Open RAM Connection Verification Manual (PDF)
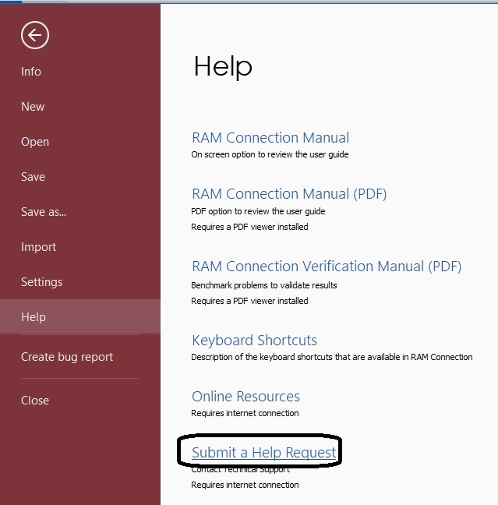The height and width of the screenshot is (505, 498). coord(327,267)
